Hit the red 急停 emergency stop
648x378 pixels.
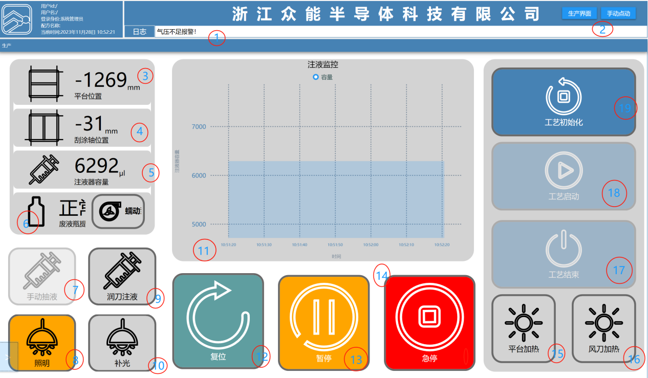429,322
